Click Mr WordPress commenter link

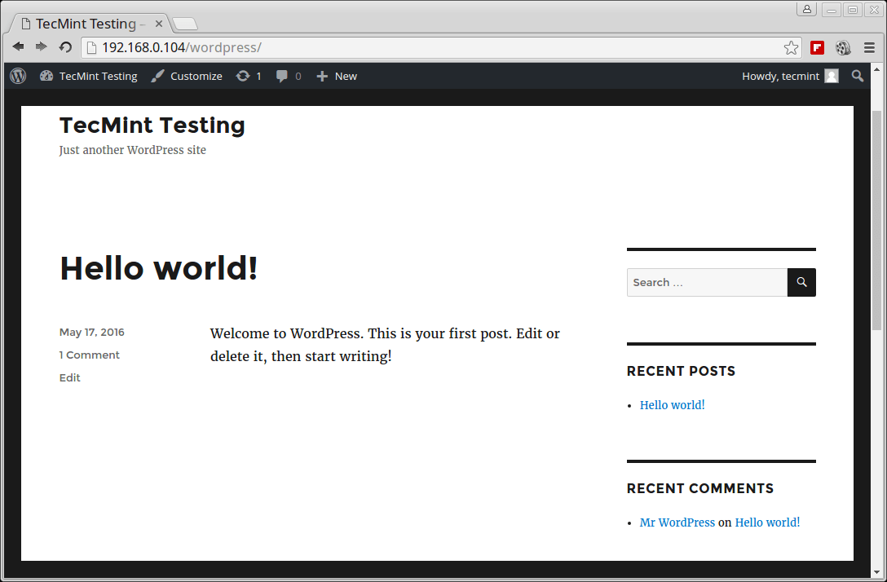pos(677,522)
